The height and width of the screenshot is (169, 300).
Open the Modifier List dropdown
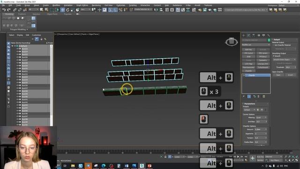[x=256, y=45]
